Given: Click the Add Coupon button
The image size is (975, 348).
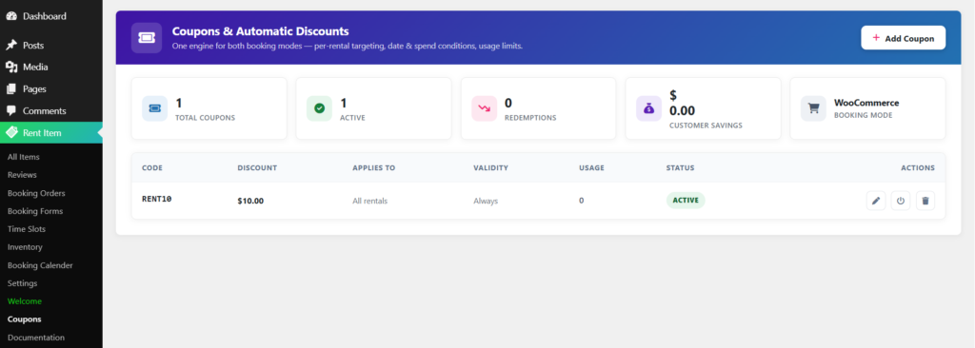Looking at the screenshot, I should [x=903, y=38].
